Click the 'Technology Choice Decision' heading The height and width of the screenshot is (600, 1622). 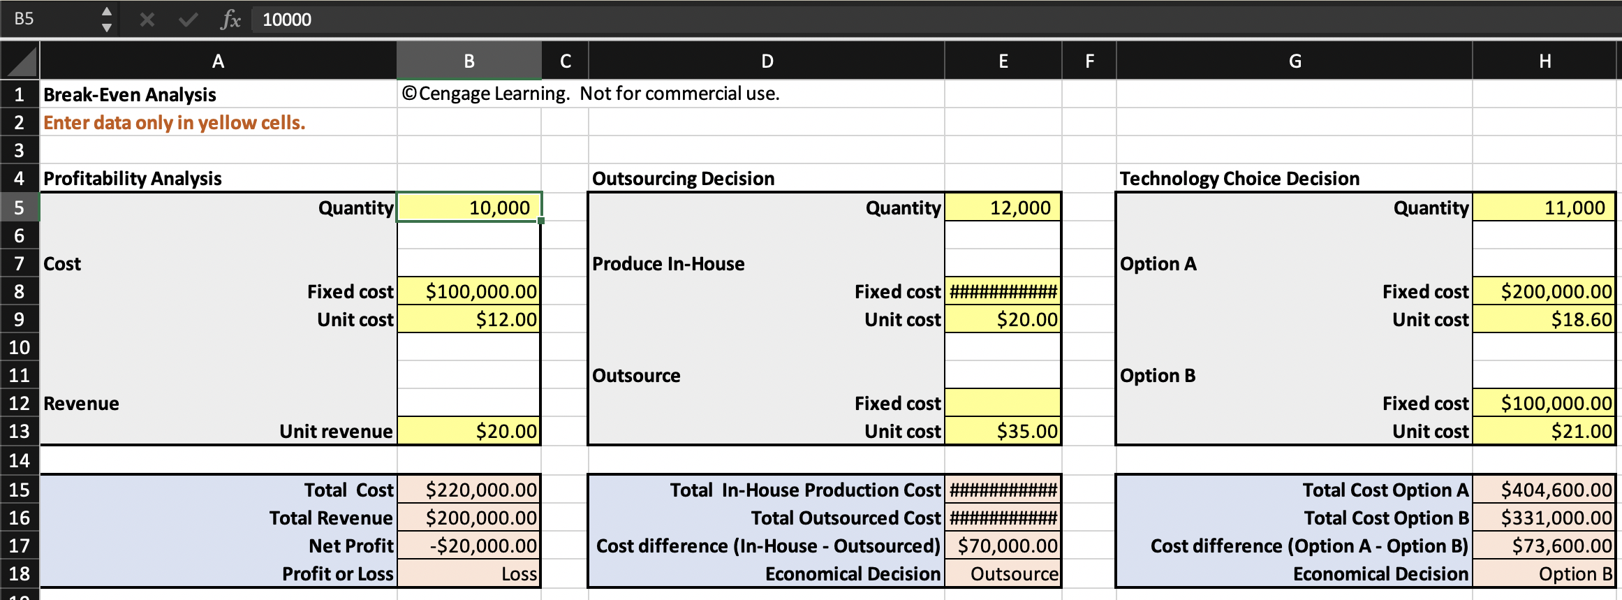click(x=1240, y=178)
